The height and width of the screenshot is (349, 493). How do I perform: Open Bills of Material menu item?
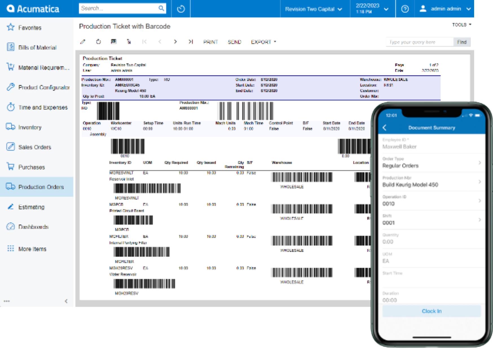point(37,48)
